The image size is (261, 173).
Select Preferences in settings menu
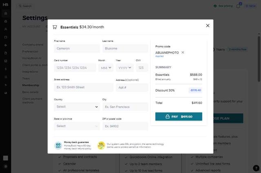(30, 51)
